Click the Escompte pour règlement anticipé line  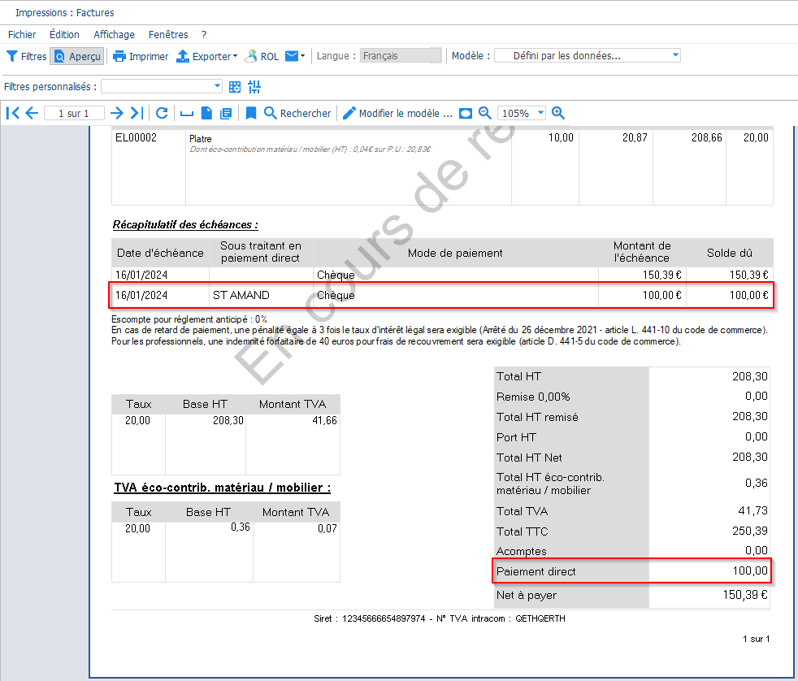tap(189, 319)
